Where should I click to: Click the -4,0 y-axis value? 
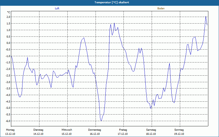8,95
